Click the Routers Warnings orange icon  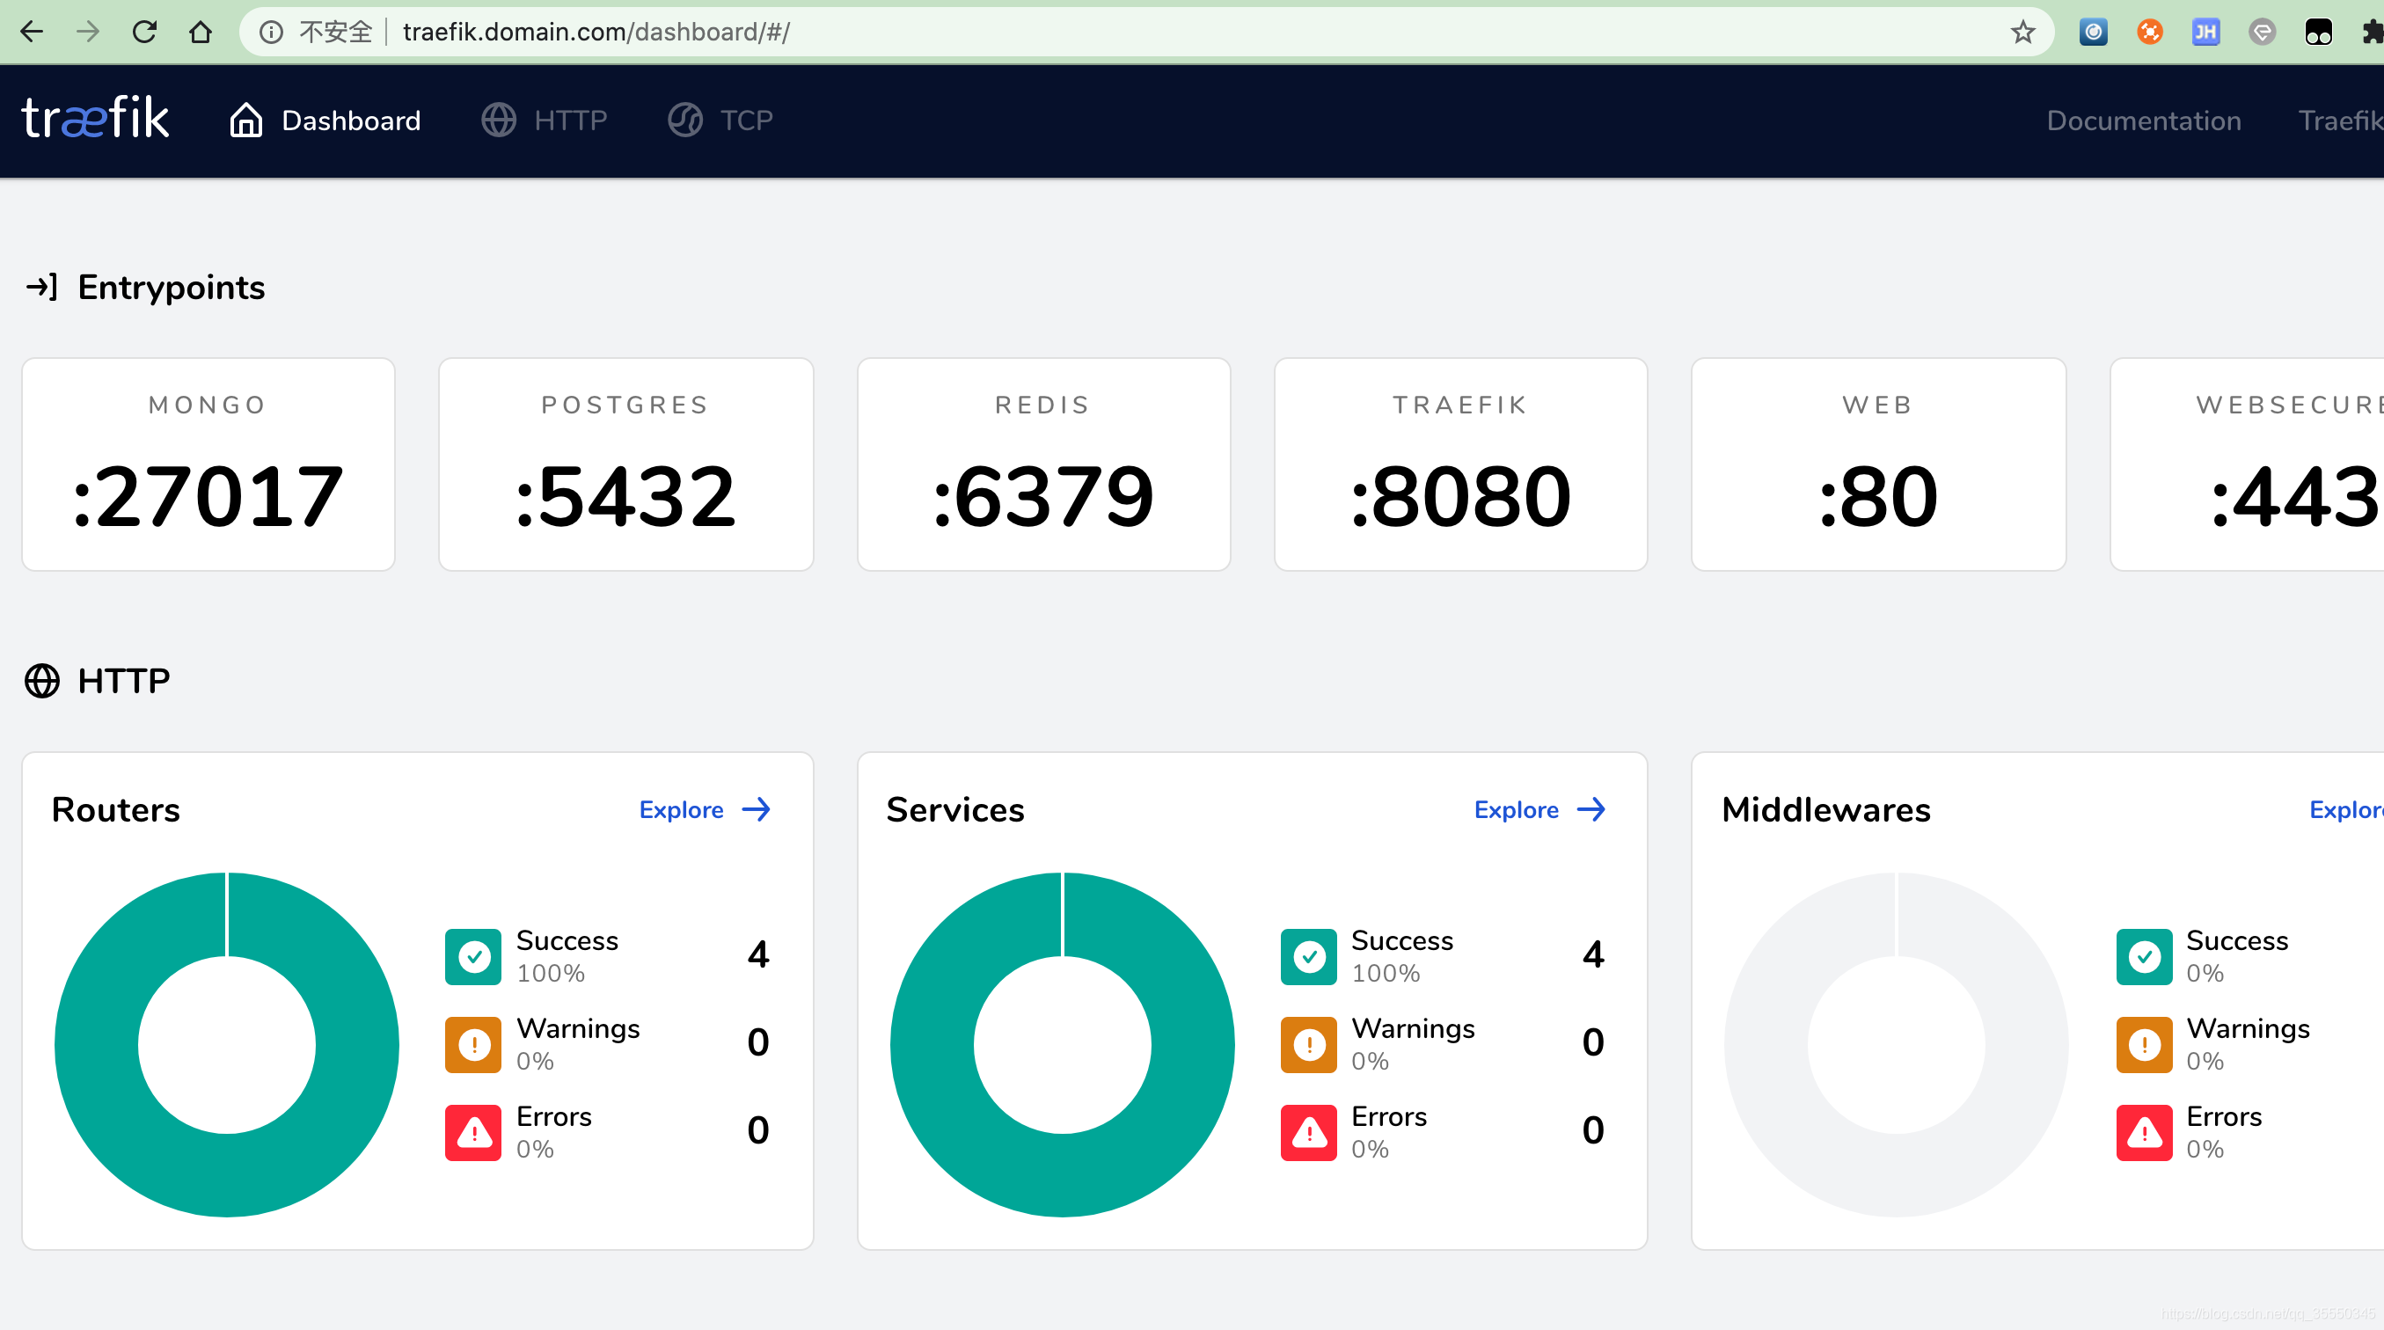[x=474, y=1045]
